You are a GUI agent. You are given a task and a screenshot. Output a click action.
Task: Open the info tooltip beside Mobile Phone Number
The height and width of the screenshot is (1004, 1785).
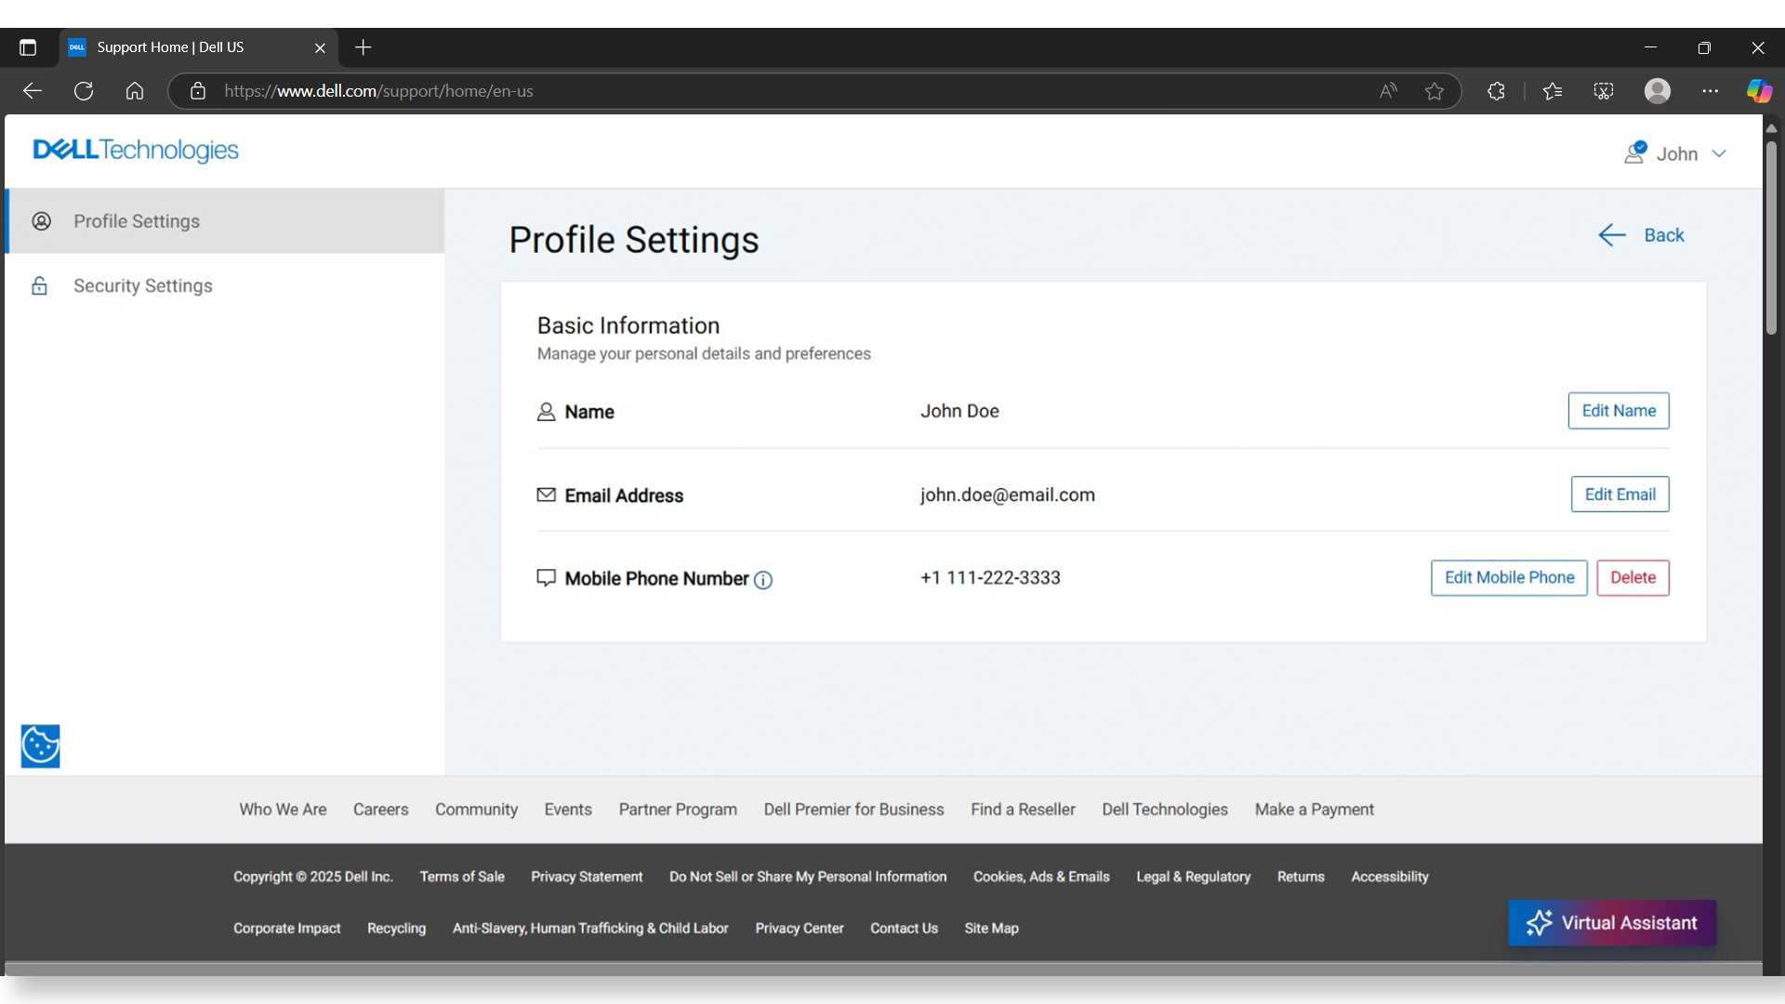pos(764,580)
